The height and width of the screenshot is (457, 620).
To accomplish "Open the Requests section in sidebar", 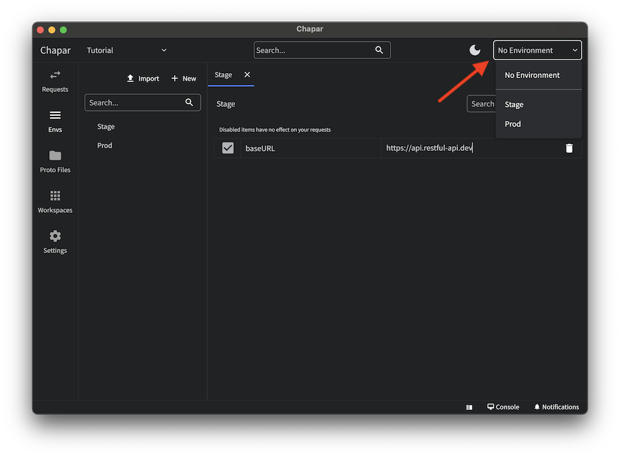I will tap(55, 81).
